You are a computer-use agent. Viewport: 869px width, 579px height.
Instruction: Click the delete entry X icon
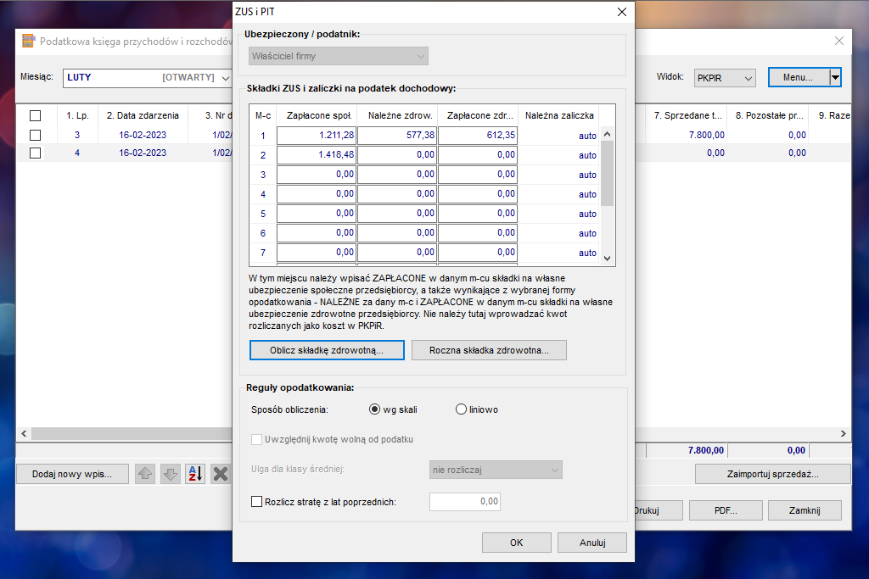tap(221, 474)
